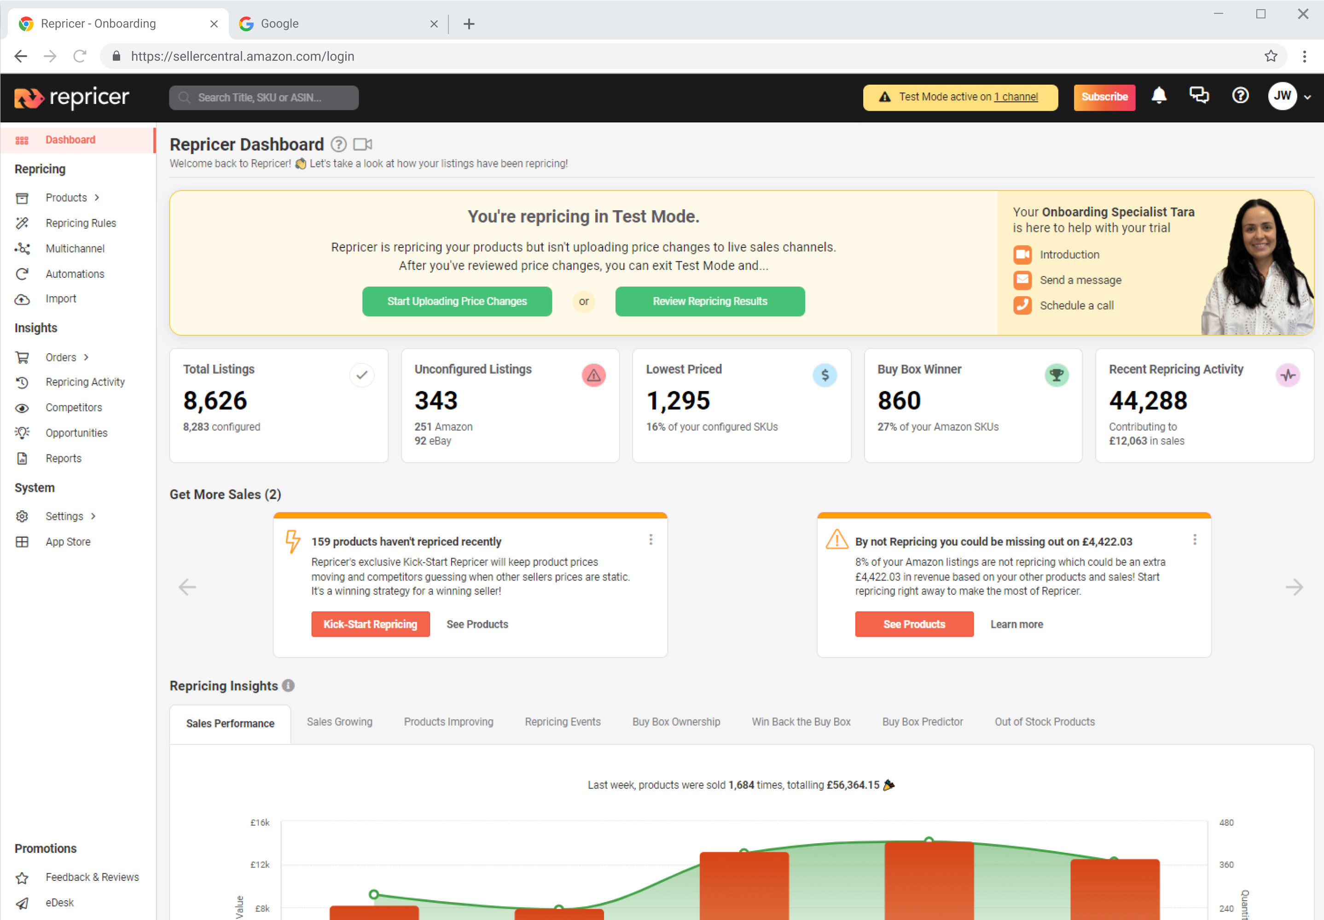Open a new browser tab

[469, 23]
